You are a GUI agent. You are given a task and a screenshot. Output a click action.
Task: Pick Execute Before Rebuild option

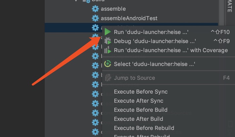(x=144, y=128)
